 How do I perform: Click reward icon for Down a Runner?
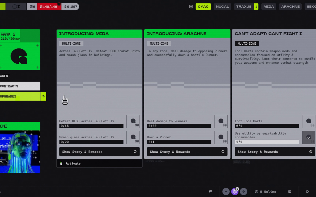pos(221,137)
